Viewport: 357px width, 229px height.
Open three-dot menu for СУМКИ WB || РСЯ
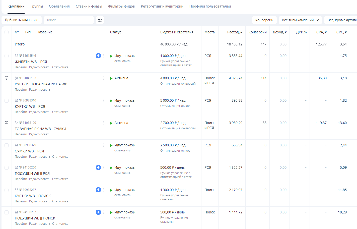tap(104, 145)
